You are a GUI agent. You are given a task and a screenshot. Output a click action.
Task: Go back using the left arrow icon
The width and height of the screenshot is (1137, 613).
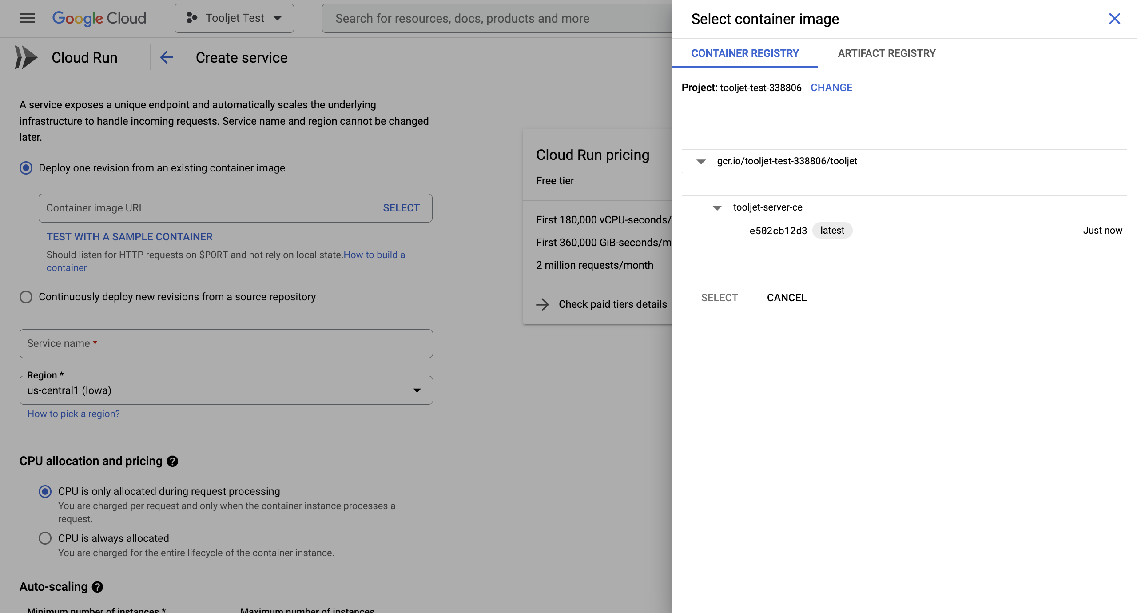(x=167, y=57)
